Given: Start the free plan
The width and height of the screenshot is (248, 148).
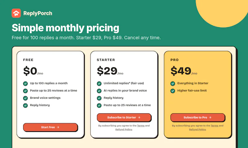Looking at the screenshot, I should pos(51,127).
